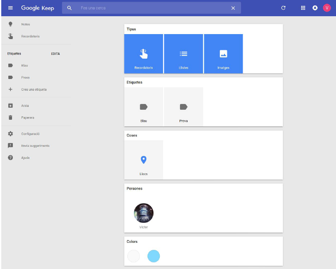The image size is (336, 269).
Task: Clear search with the X icon
Action: click(233, 8)
